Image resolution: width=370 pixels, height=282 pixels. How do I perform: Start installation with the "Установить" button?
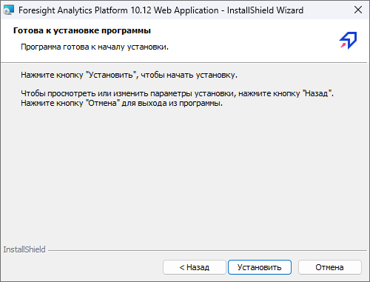pyautogui.click(x=260, y=267)
